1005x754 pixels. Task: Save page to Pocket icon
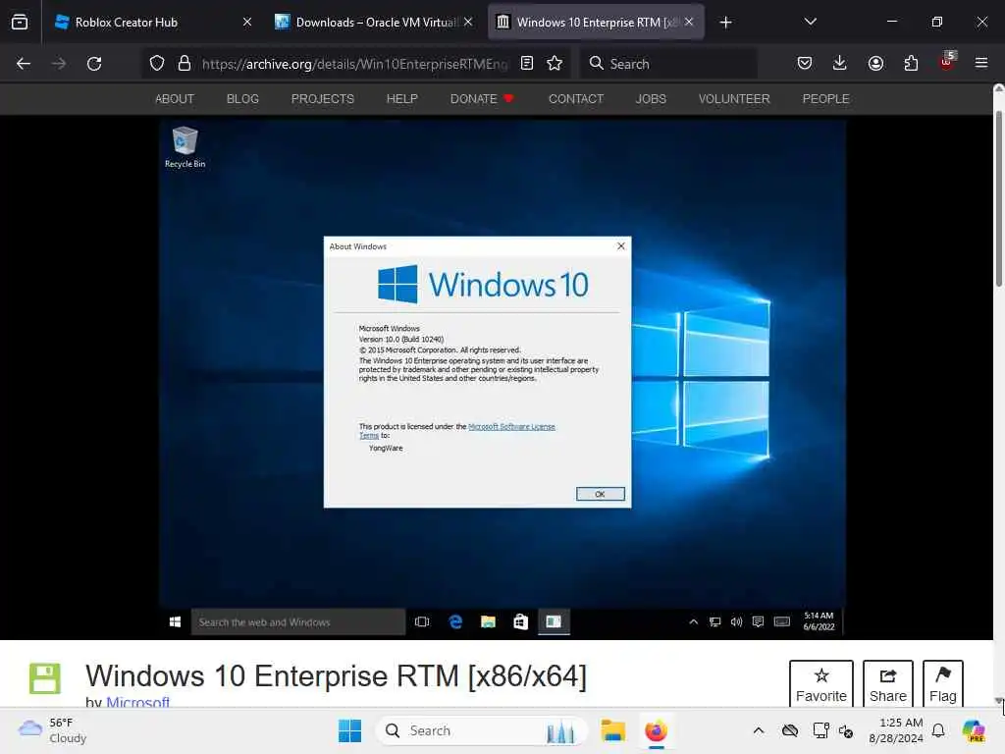click(805, 64)
